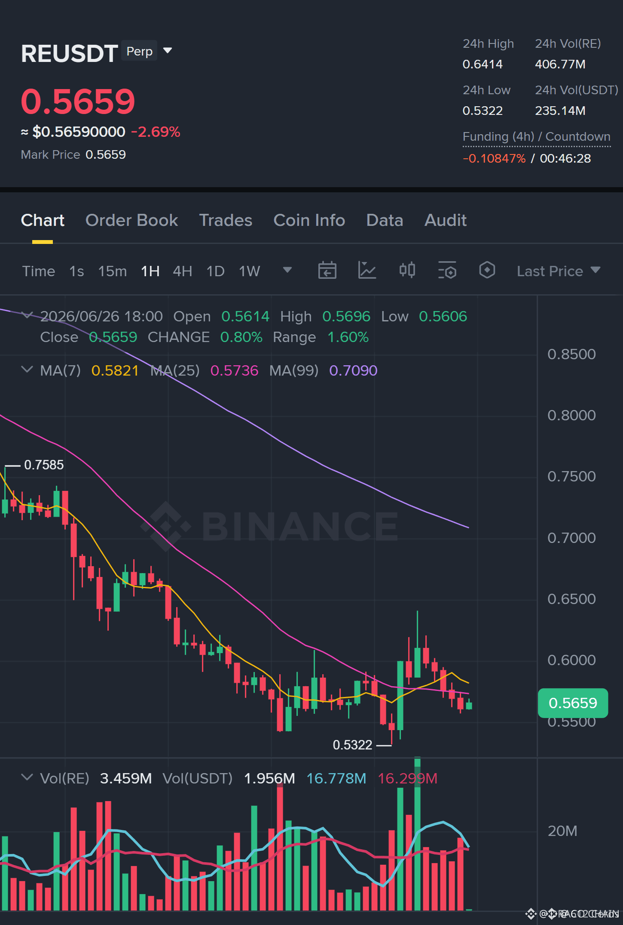Open the Trades tab

pos(226,220)
